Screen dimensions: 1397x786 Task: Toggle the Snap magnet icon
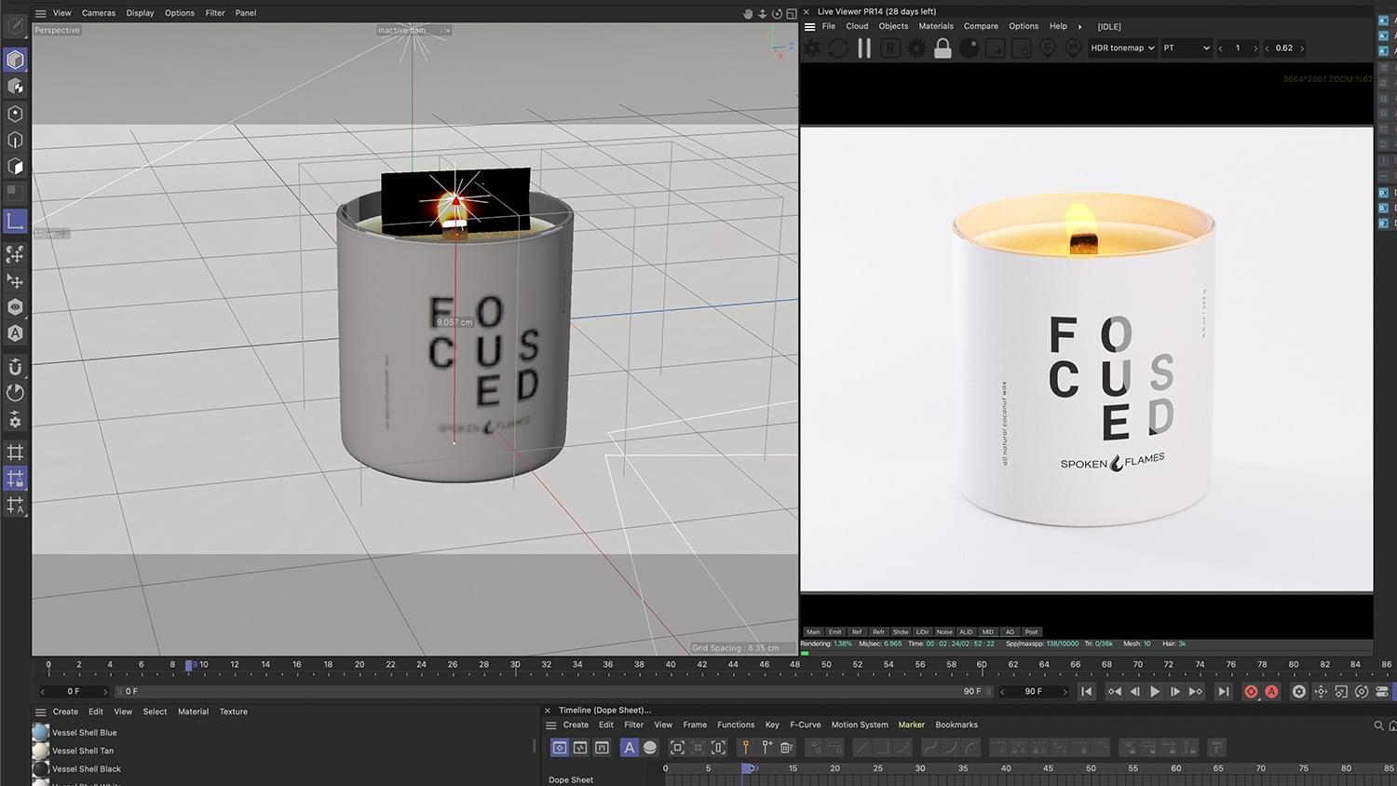click(x=15, y=366)
